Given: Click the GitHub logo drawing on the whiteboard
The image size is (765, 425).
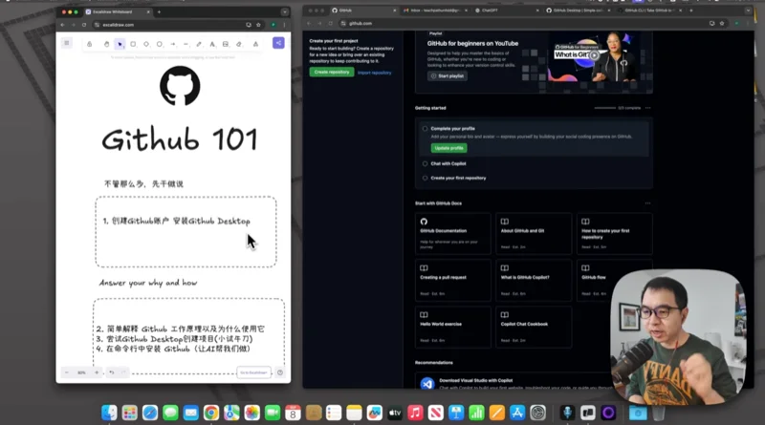Looking at the screenshot, I should click(x=180, y=86).
